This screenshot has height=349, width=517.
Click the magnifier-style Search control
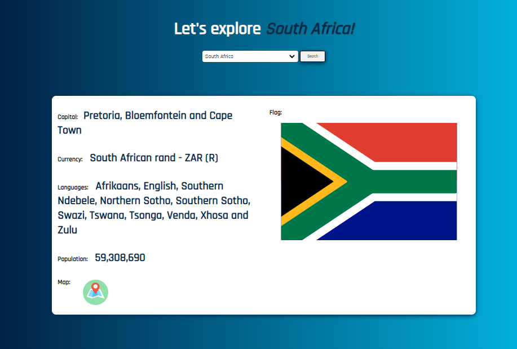point(312,56)
